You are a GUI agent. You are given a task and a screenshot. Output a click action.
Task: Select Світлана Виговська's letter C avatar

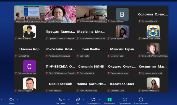(30, 66)
